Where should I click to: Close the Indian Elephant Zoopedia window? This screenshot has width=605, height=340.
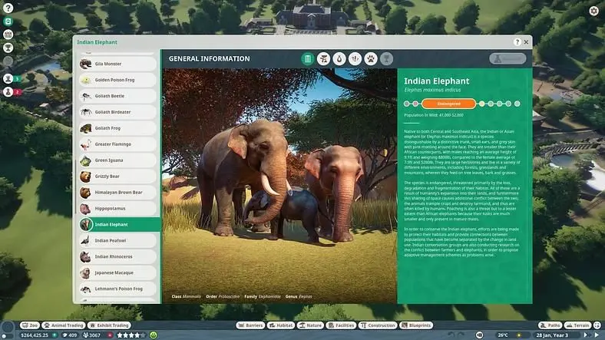click(526, 42)
